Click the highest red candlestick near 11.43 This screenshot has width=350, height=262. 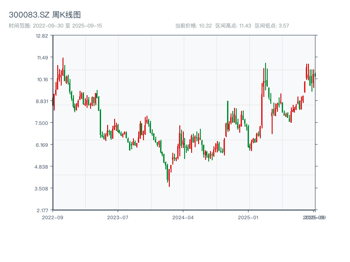[x=63, y=67]
